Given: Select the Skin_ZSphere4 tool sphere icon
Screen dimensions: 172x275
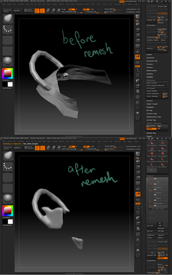Looking at the screenshot, I should [x=162, y=154].
